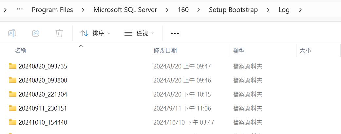
Task: Sort by 修改日期 column header
Action: point(165,51)
